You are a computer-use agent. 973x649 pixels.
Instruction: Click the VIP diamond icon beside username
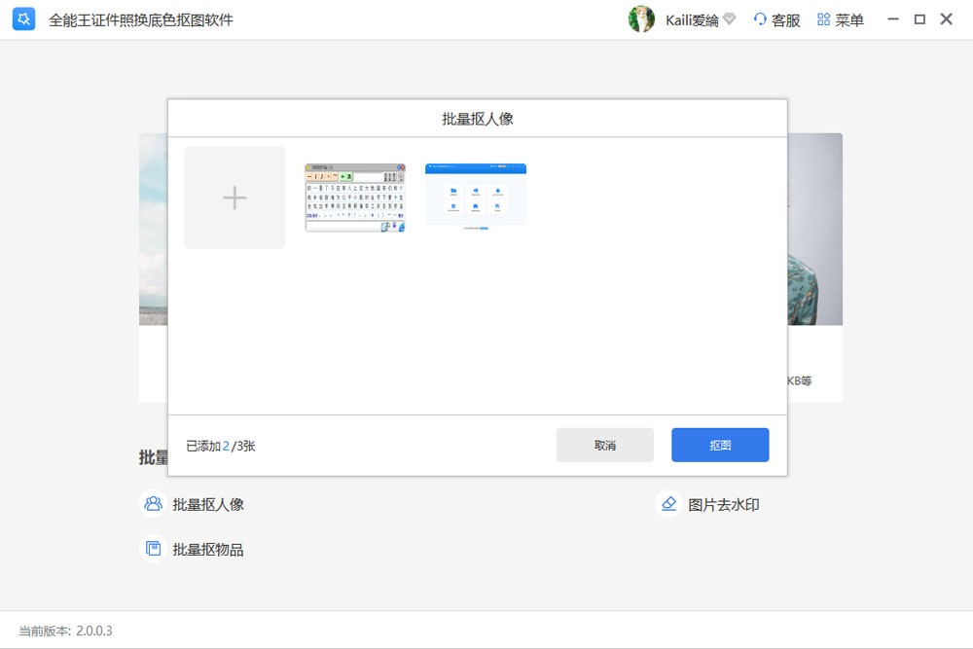[730, 19]
